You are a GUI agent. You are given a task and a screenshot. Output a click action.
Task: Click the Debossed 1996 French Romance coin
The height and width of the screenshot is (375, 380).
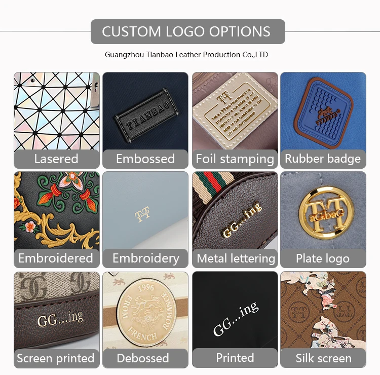(145, 313)
